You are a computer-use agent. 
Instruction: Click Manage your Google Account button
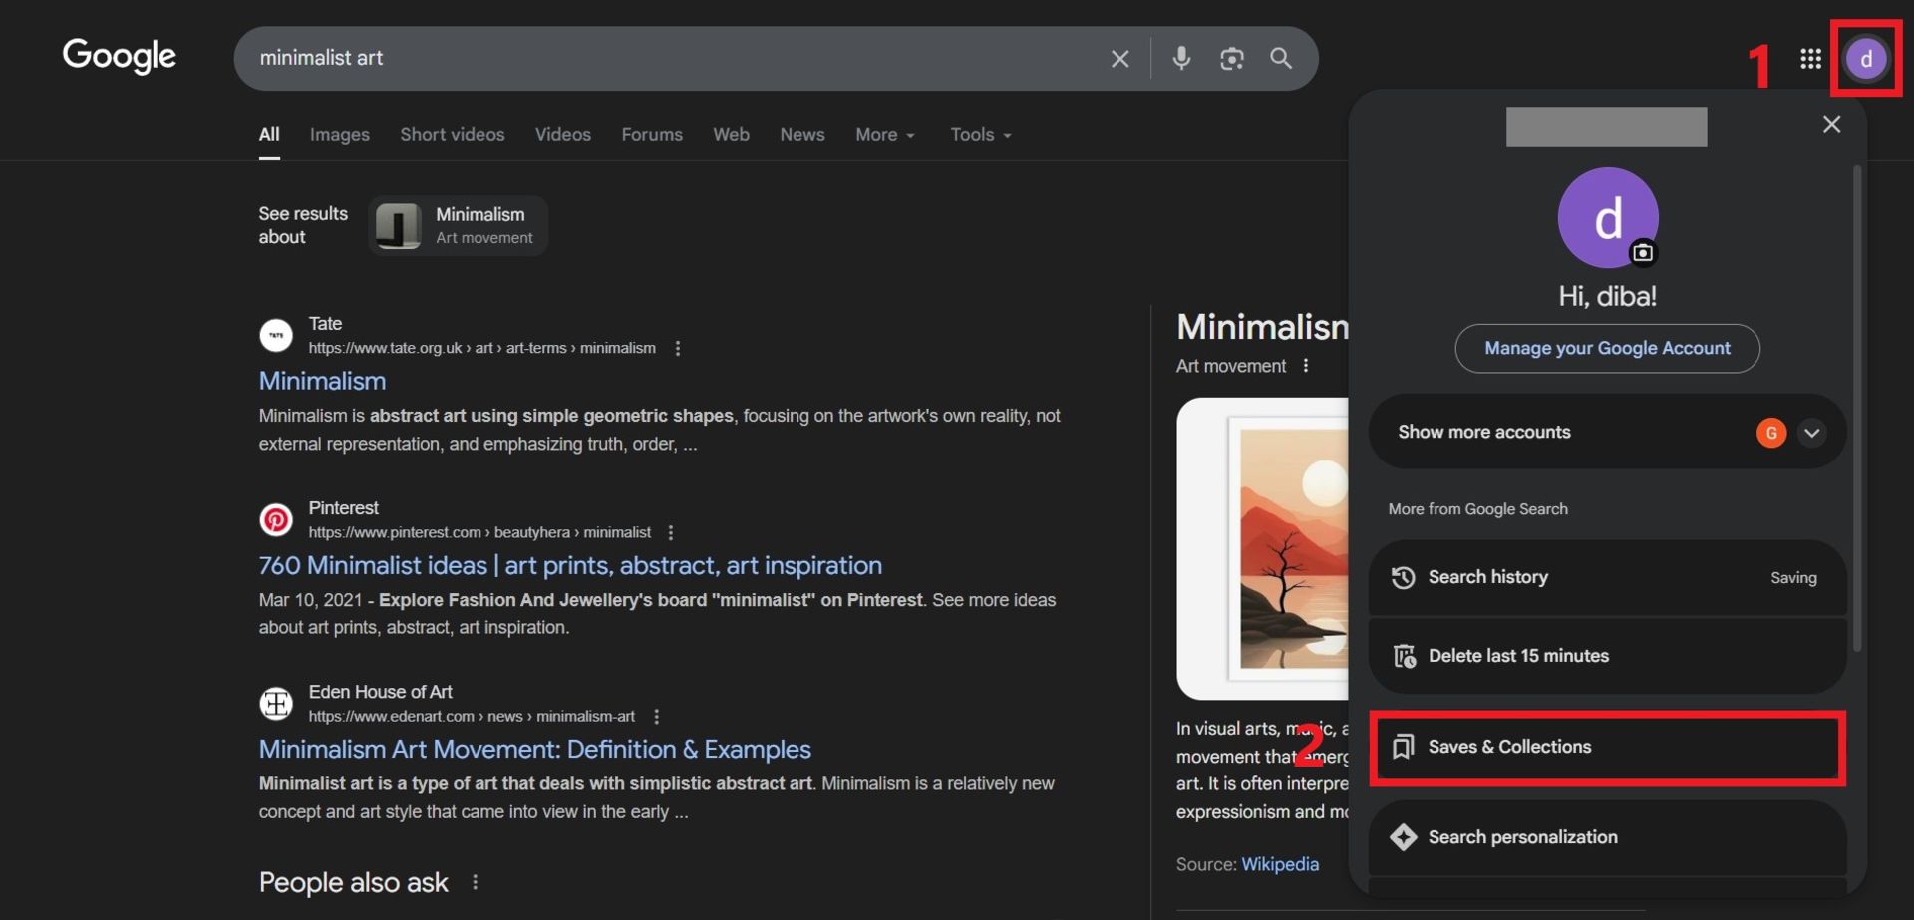[x=1607, y=348]
